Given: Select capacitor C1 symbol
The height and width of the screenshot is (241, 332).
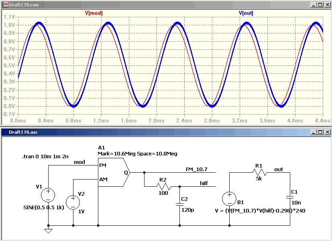Looking at the screenshot, I should (x=290, y=197).
